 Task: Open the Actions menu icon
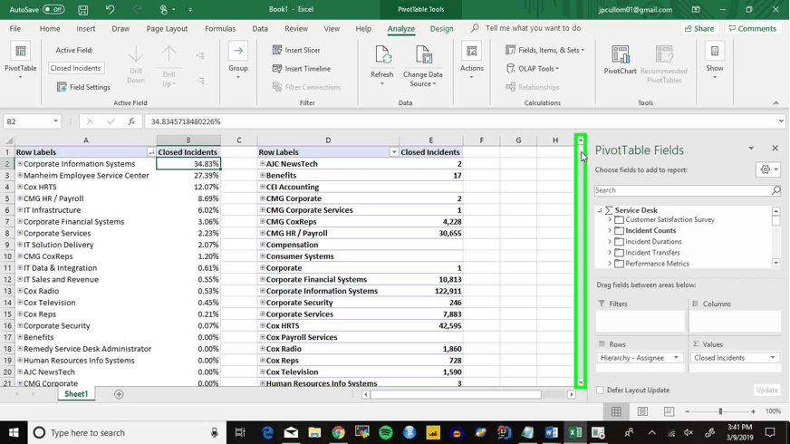coord(472,52)
